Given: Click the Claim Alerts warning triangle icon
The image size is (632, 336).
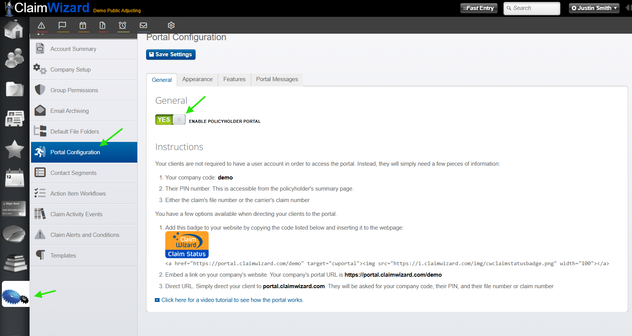Looking at the screenshot, I should coord(40,234).
